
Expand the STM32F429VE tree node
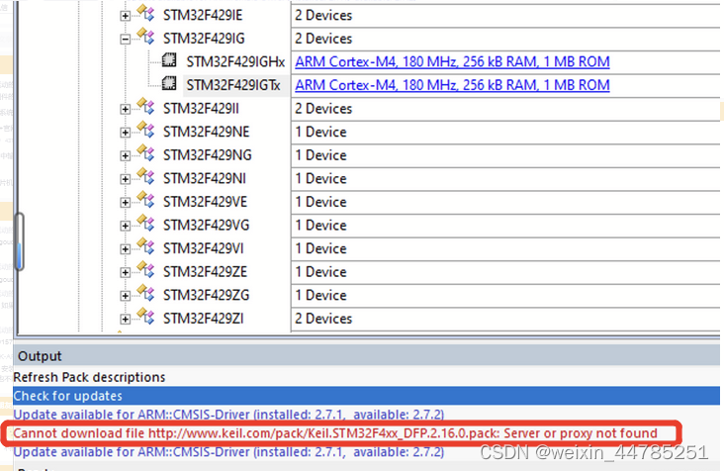[x=126, y=203]
